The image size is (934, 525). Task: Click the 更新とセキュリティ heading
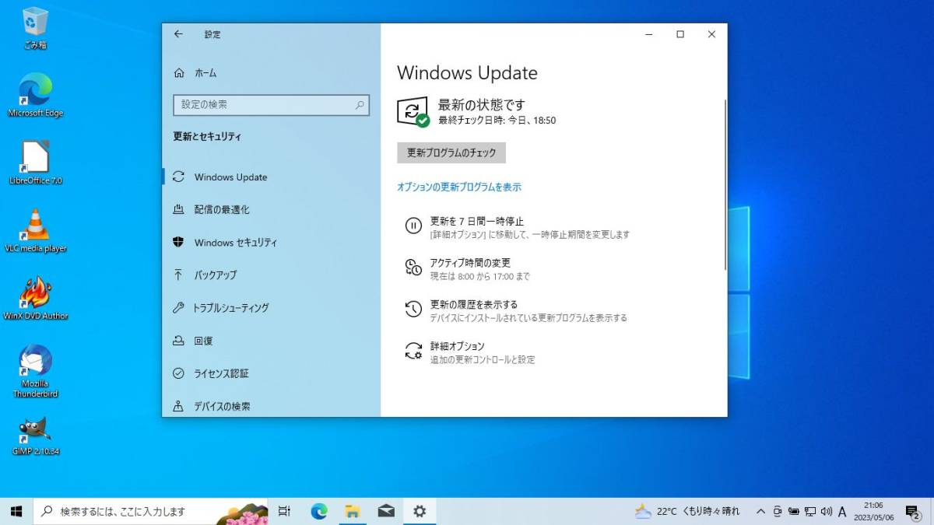click(x=207, y=137)
